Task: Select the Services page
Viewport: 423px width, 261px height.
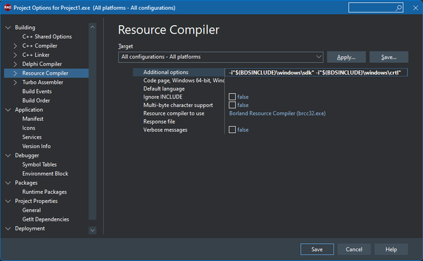Action: pos(32,137)
